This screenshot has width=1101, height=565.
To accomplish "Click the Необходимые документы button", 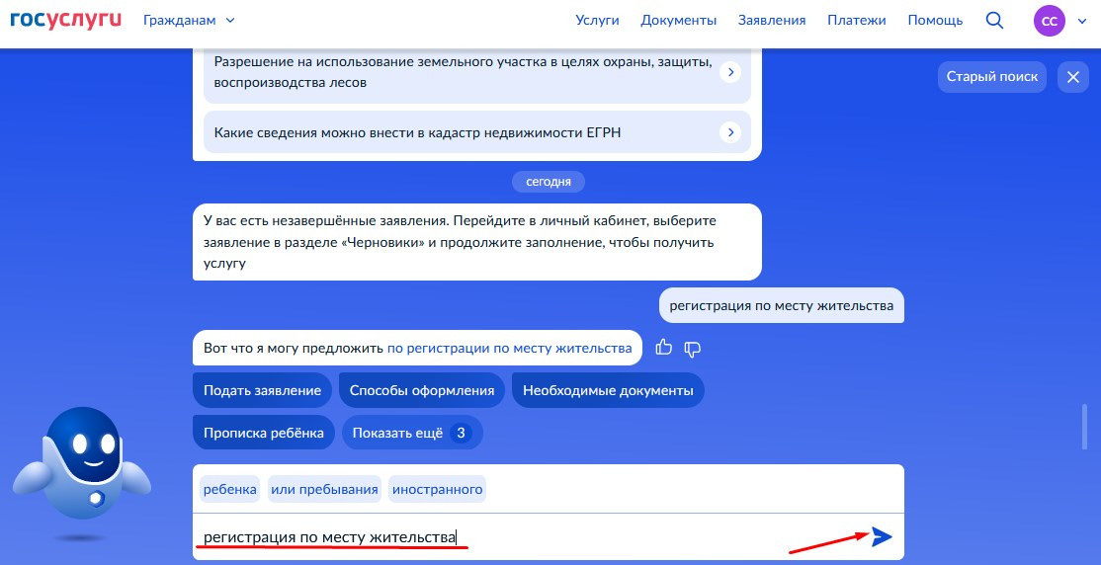I will (608, 390).
